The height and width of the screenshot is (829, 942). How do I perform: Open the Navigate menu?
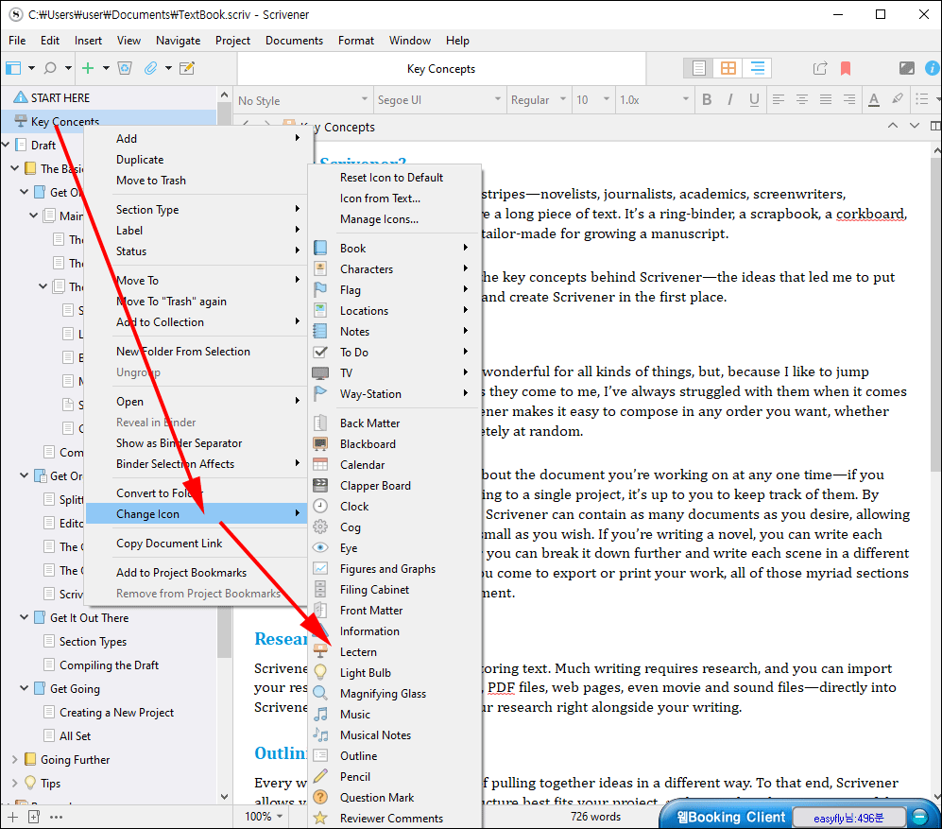(x=178, y=41)
